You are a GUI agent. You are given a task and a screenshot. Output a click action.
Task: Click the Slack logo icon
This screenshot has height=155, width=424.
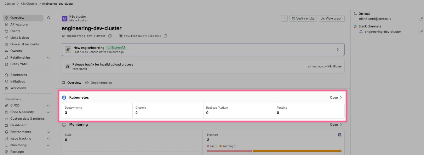[x=355, y=26]
